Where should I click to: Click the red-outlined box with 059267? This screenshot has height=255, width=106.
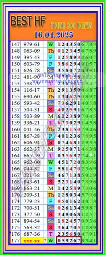[x=69, y=240]
